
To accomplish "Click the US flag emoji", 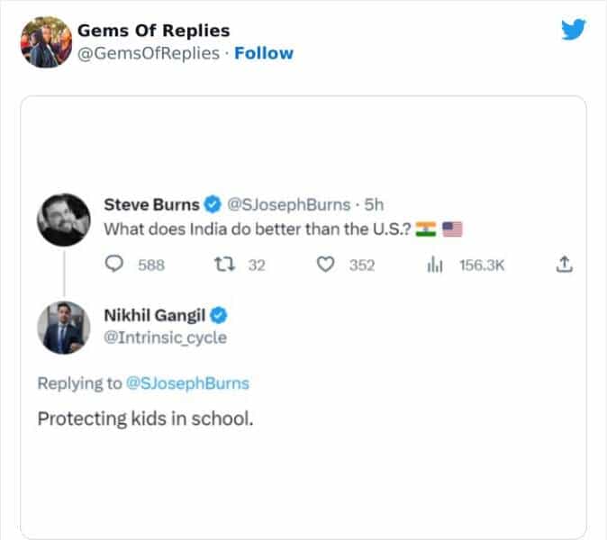I will point(452,229).
